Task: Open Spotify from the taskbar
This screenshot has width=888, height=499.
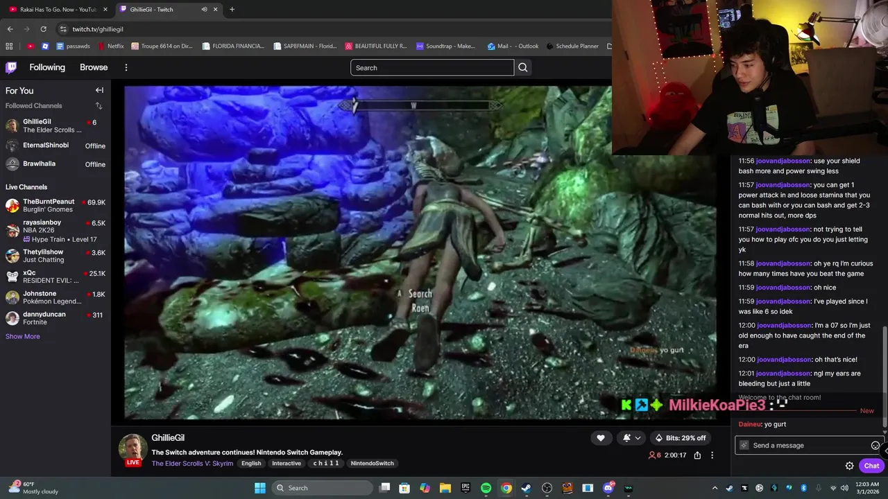Action: [486, 488]
